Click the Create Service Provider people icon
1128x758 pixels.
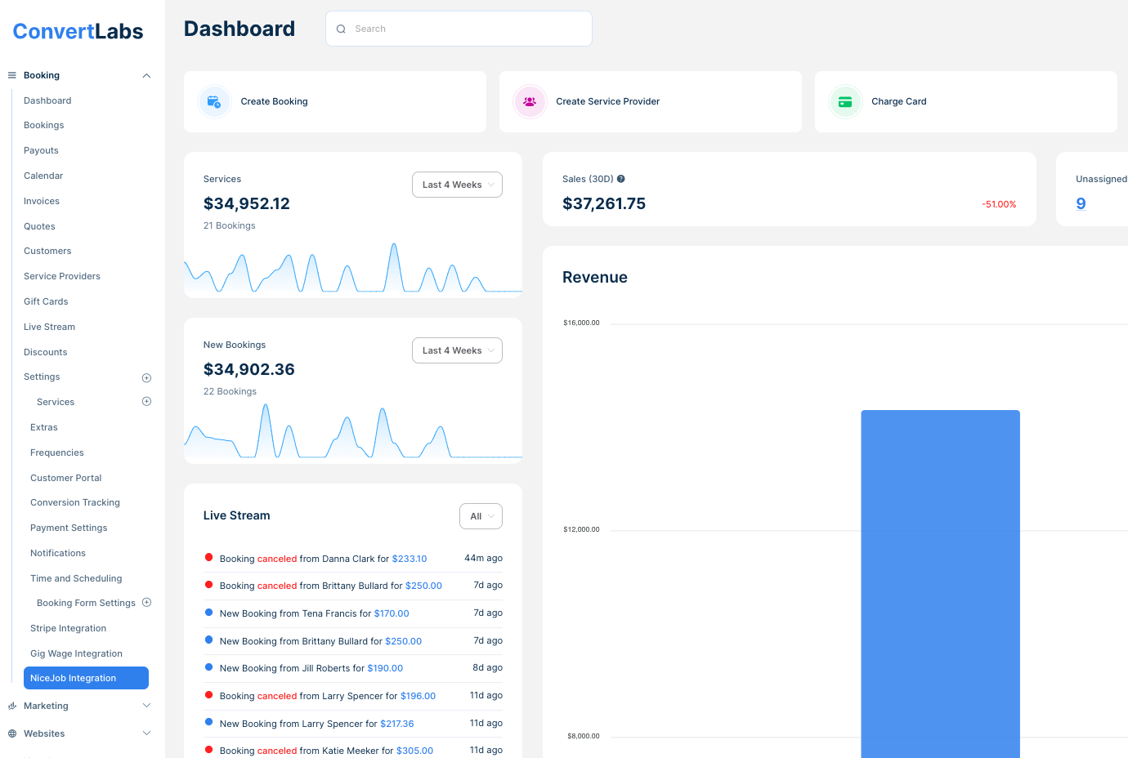pyautogui.click(x=530, y=102)
